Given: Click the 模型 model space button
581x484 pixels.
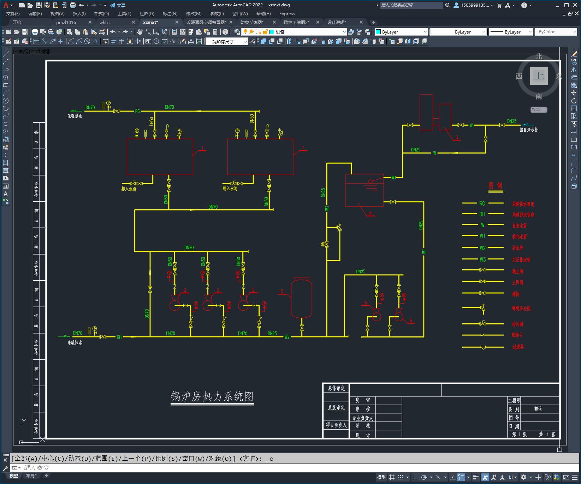Looking at the screenshot, I should [x=381, y=477].
